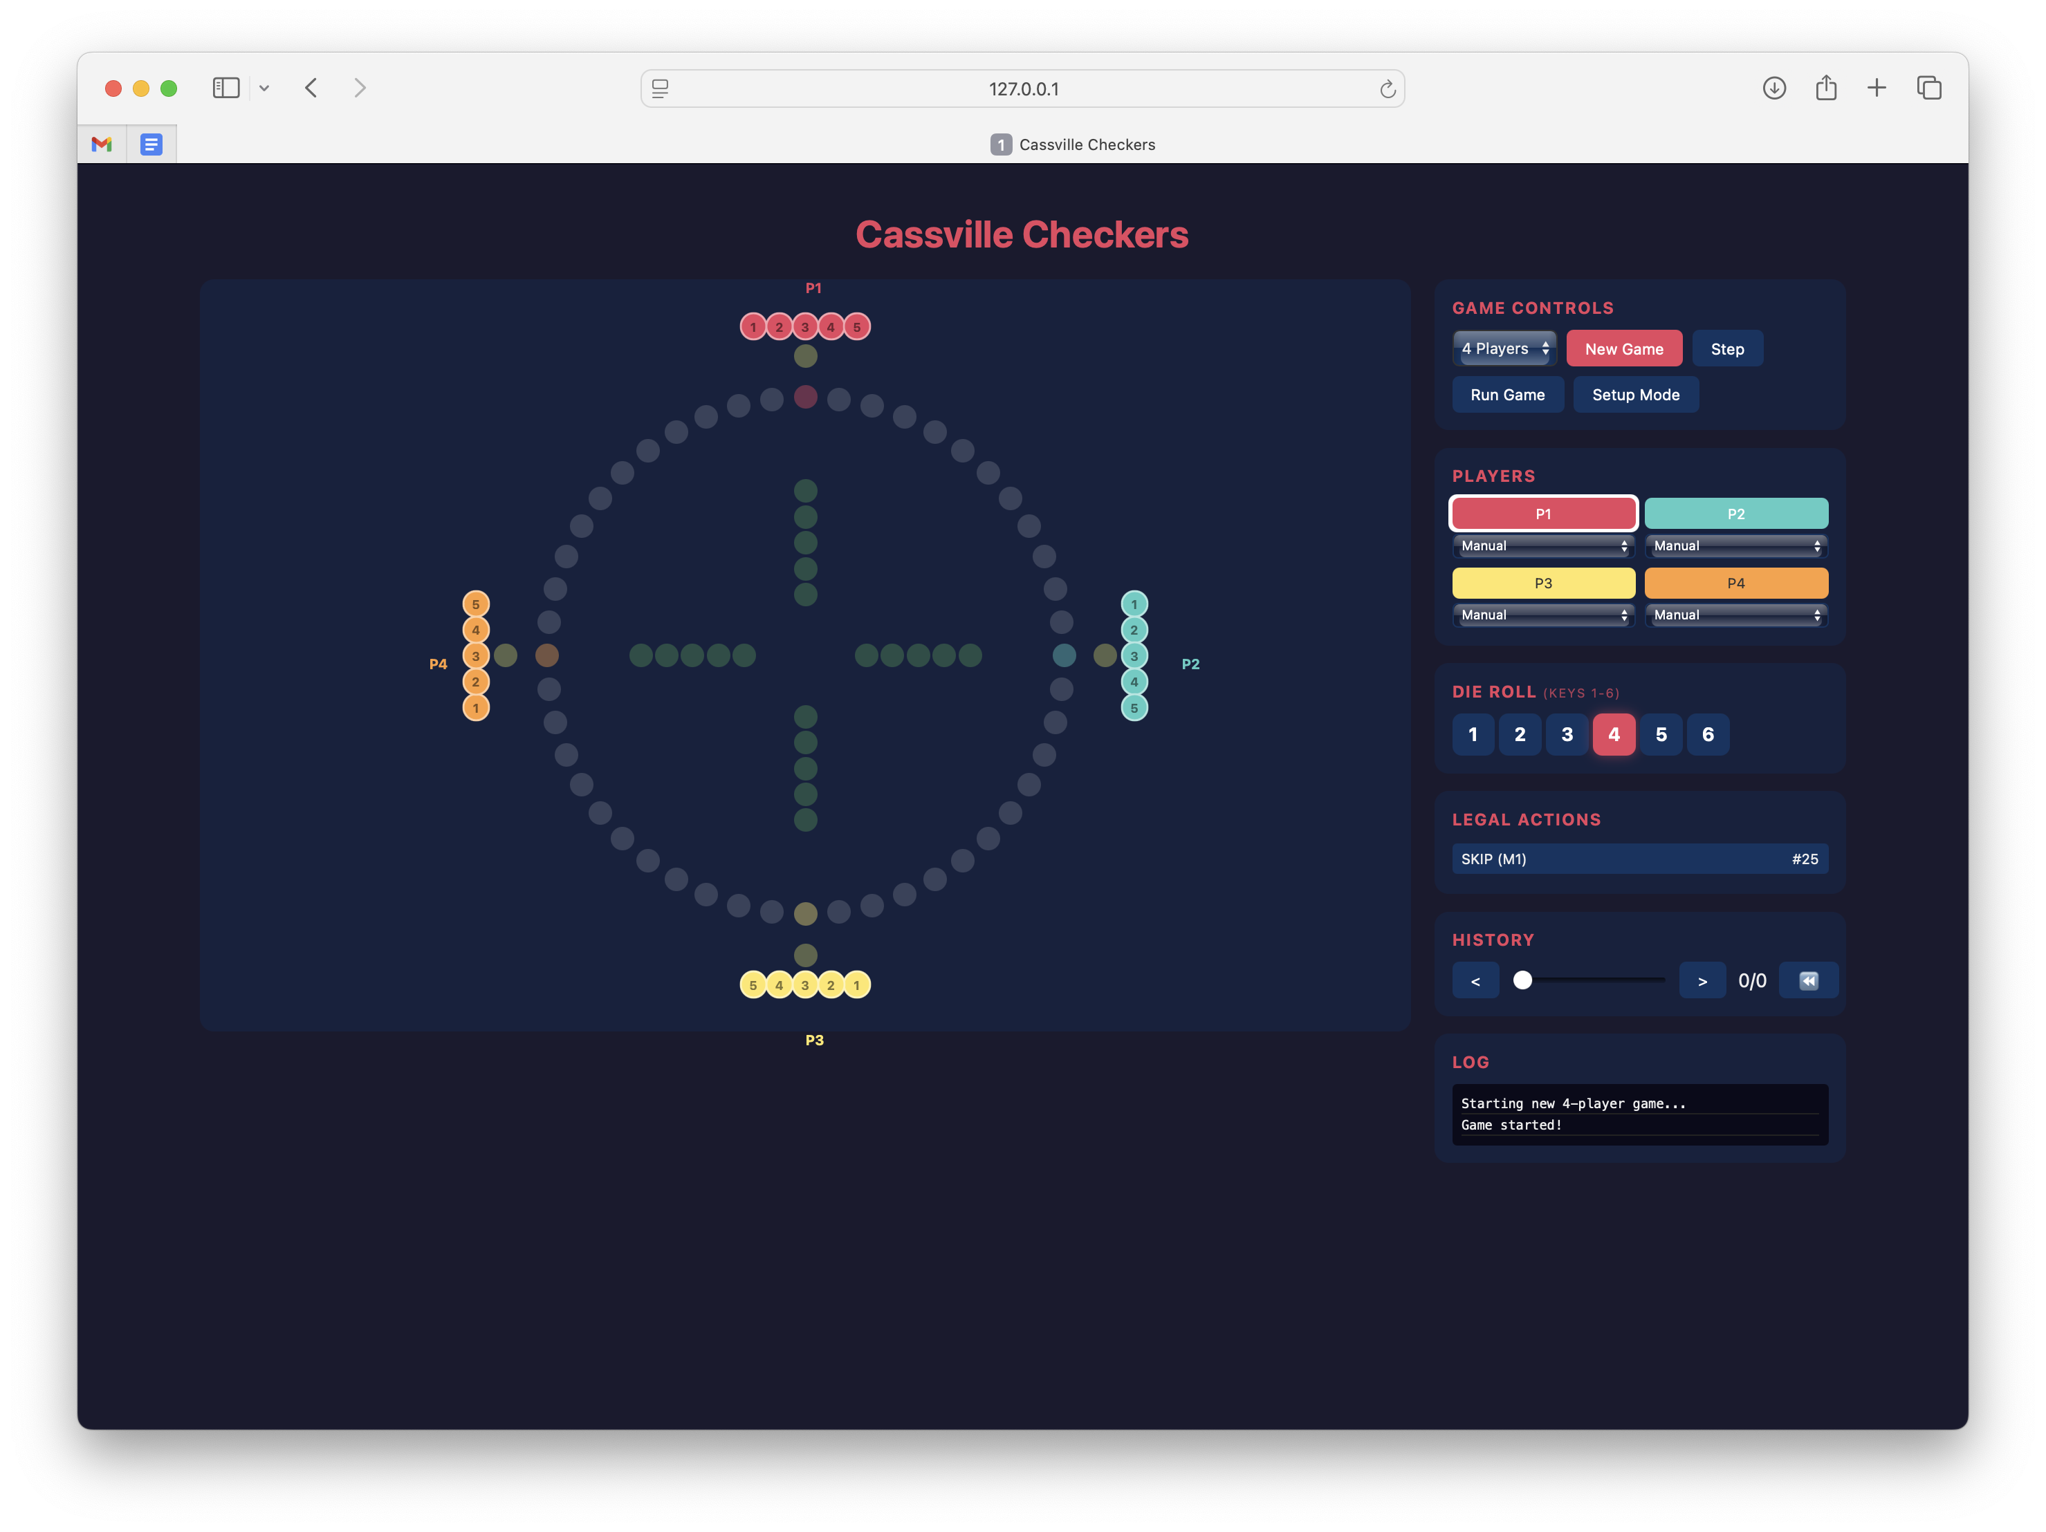Click the share icon in toolbar
The image size is (2046, 1532).
(x=1825, y=88)
